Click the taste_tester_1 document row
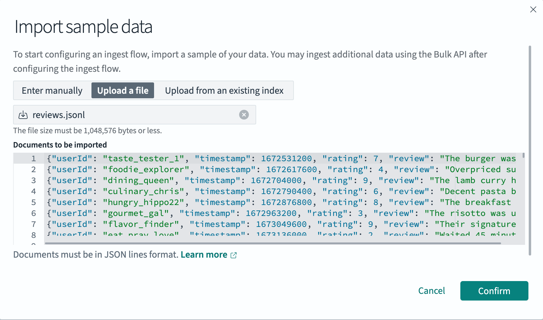The width and height of the screenshot is (543, 320). [x=213, y=158]
